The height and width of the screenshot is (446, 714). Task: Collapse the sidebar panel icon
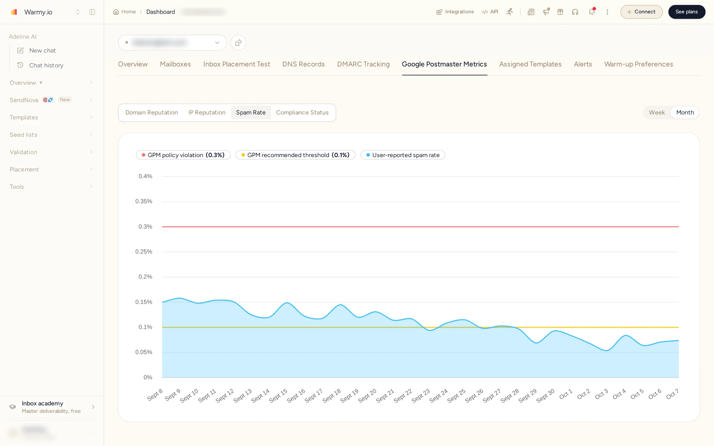pos(92,12)
